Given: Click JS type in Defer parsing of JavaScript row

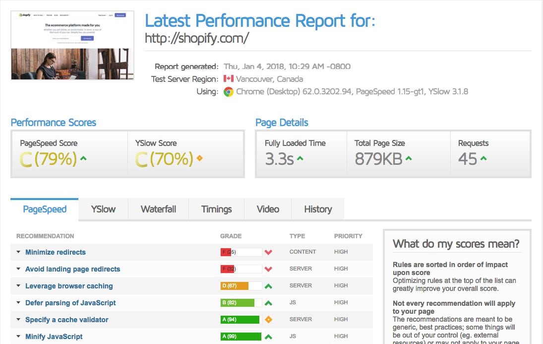Looking at the screenshot, I should pos(293,302).
